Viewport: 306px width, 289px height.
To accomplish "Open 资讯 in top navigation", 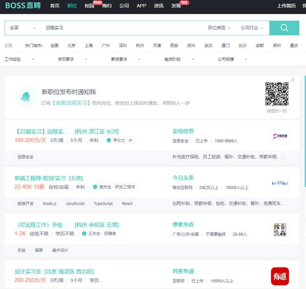I will (159, 6).
